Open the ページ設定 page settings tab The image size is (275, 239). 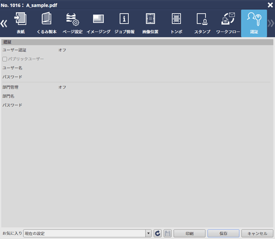point(72,23)
